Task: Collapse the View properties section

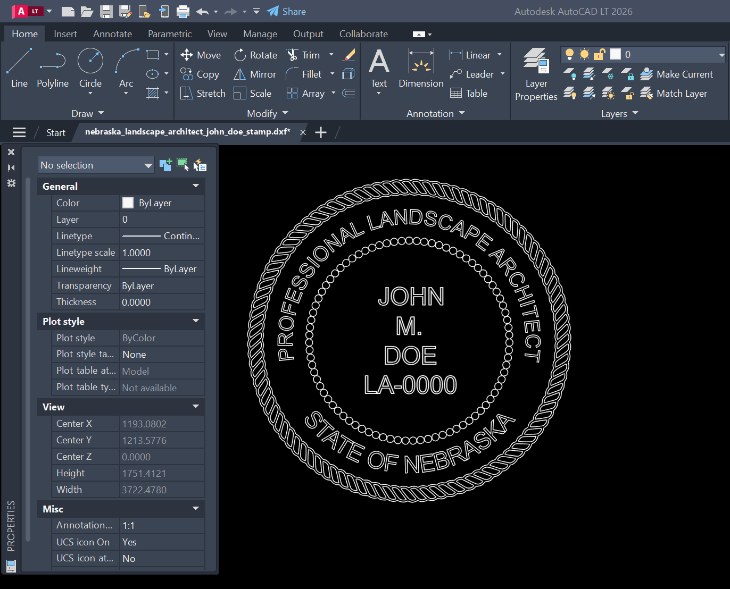Action: (196, 407)
